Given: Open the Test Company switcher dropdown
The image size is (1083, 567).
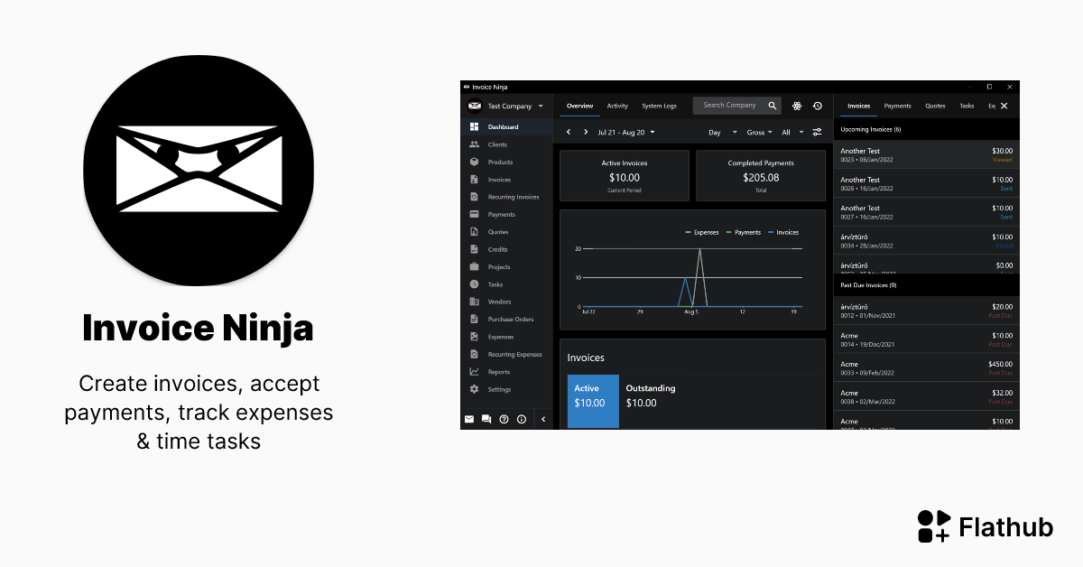Looking at the screenshot, I should pyautogui.click(x=510, y=106).
